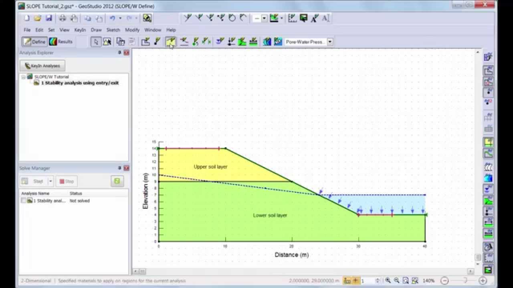The width and height of the screenshot is (513, 288).
Task: Open the Modify menu
Action: [x=132, y=30]
